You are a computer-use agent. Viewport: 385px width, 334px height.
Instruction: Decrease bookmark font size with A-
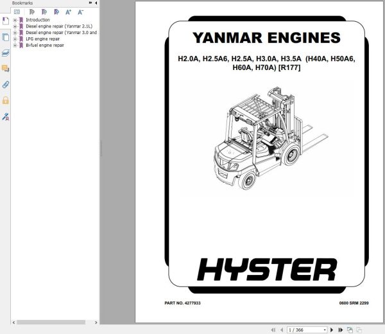81,12
